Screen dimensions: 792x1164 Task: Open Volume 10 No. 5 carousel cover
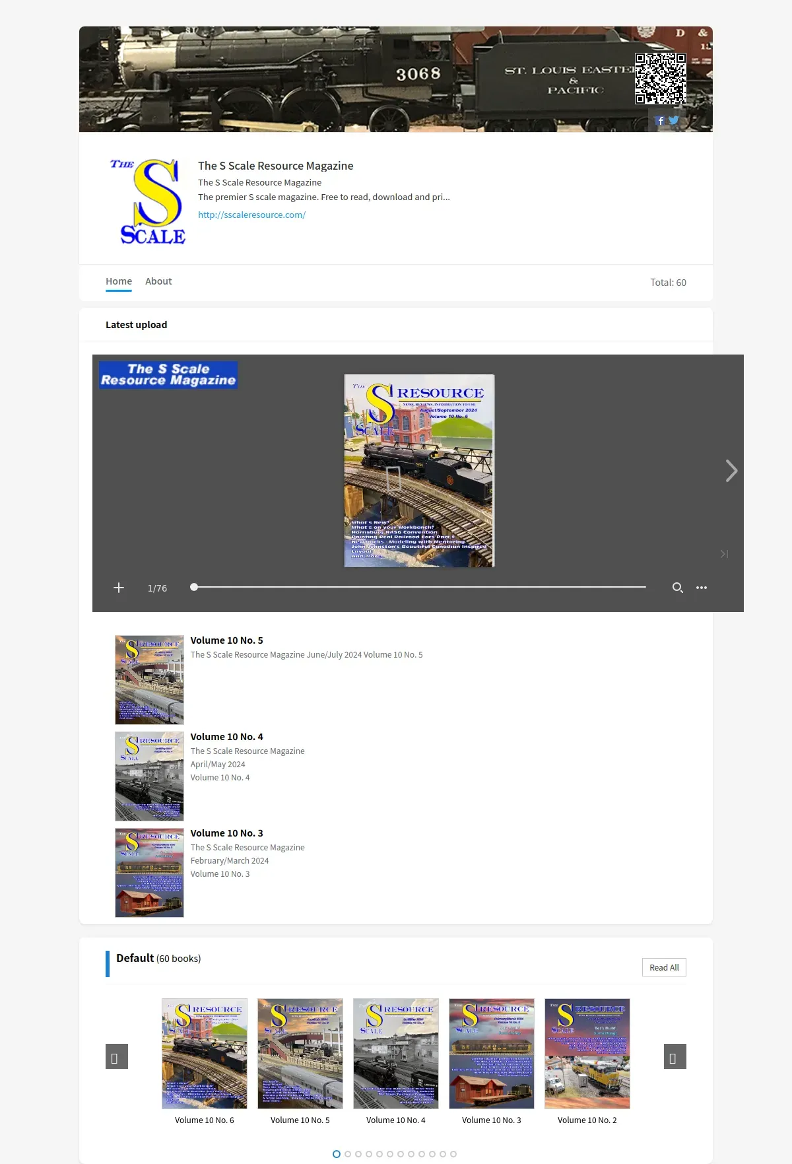pos(300,1053)
